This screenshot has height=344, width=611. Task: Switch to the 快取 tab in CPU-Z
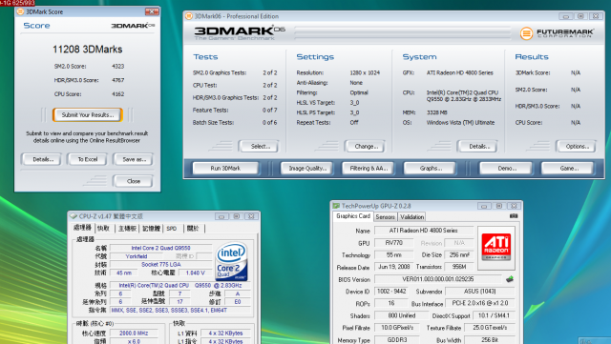(104, 229)
